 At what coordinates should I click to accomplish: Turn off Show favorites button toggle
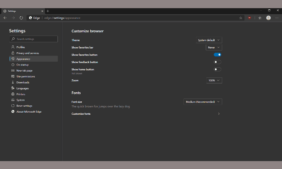point(217,55)
